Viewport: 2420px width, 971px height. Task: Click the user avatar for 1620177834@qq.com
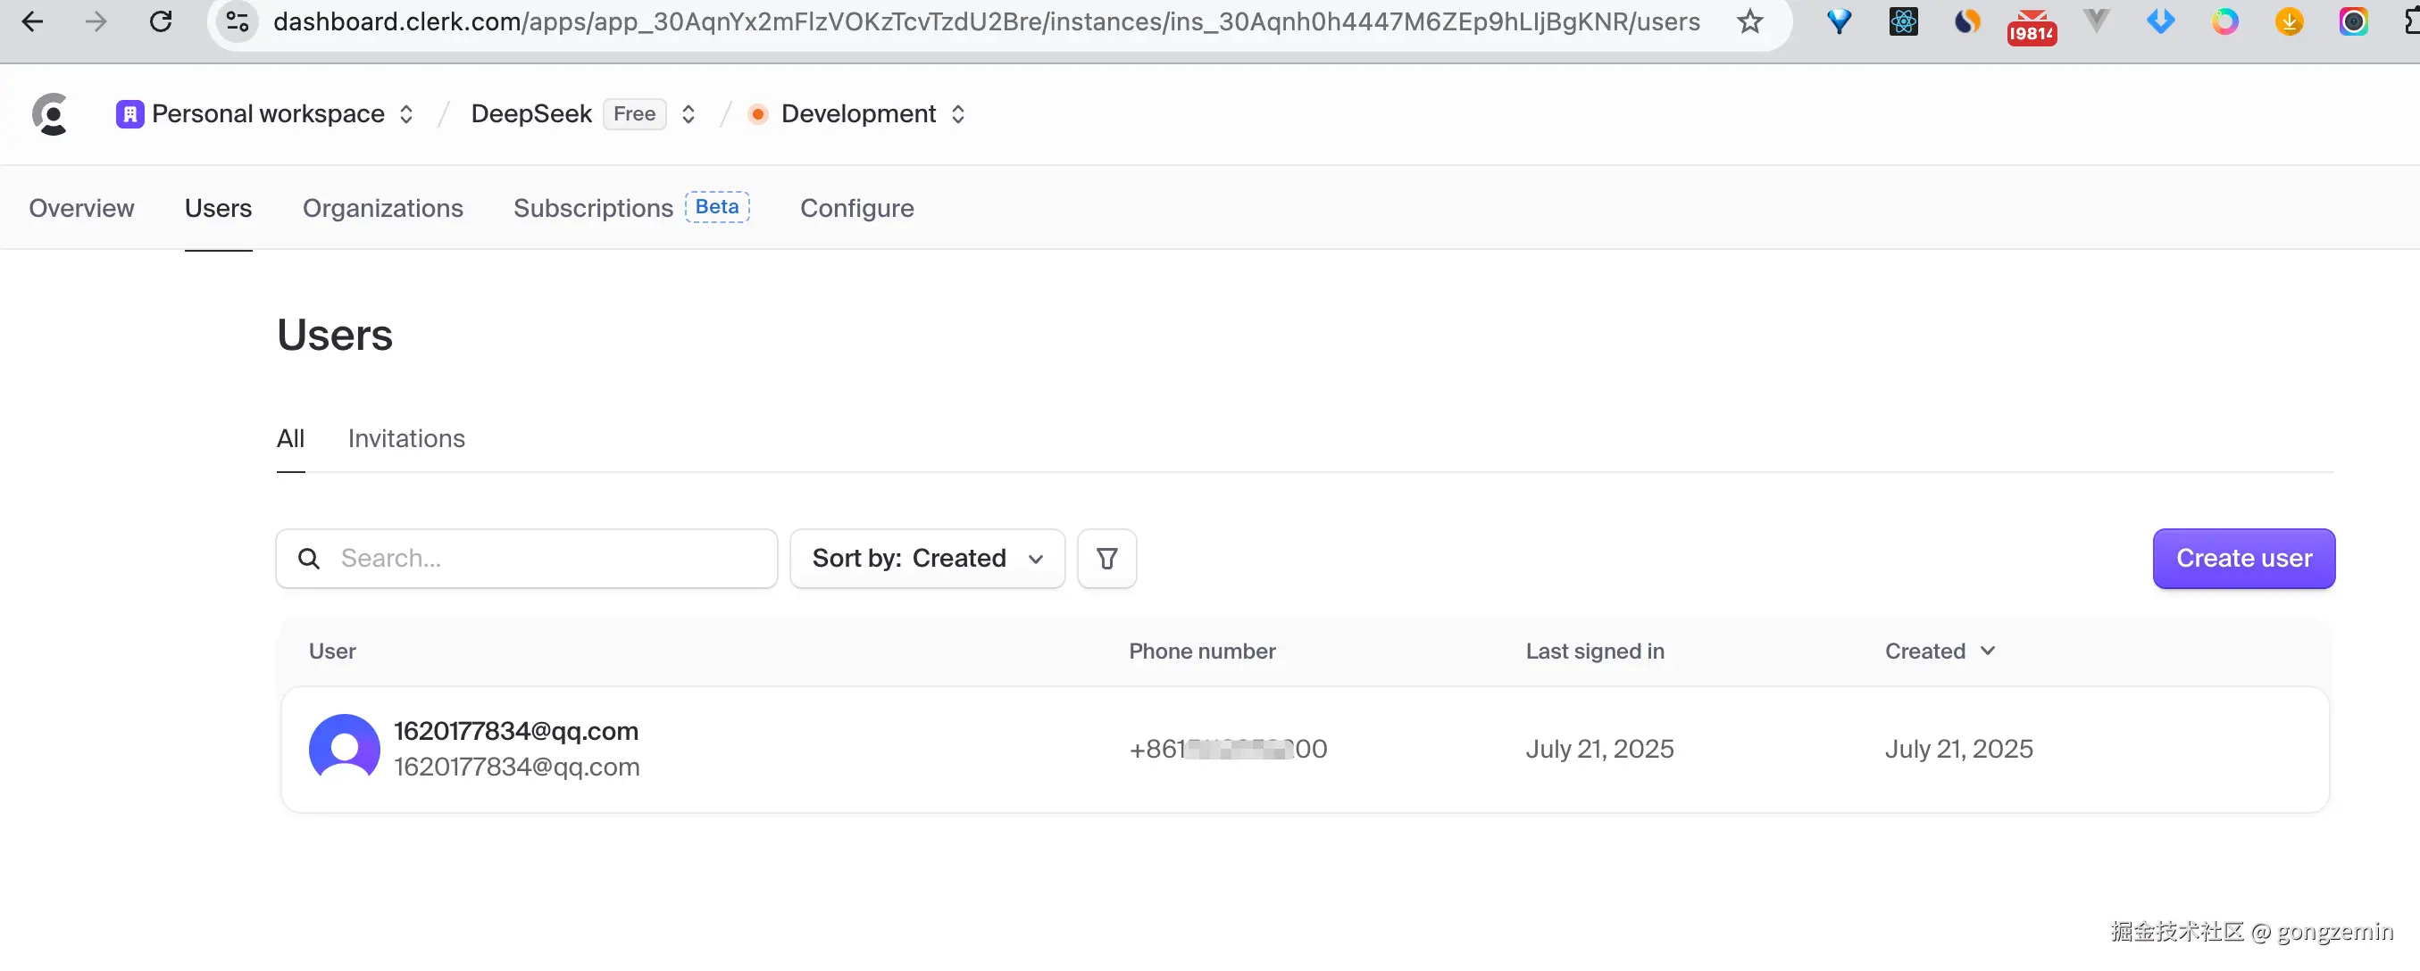pyautogui.click(x=344, y=749)
